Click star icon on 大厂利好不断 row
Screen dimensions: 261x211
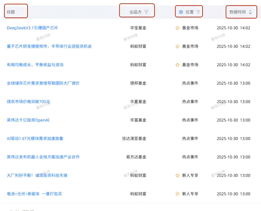coord(178,175)
